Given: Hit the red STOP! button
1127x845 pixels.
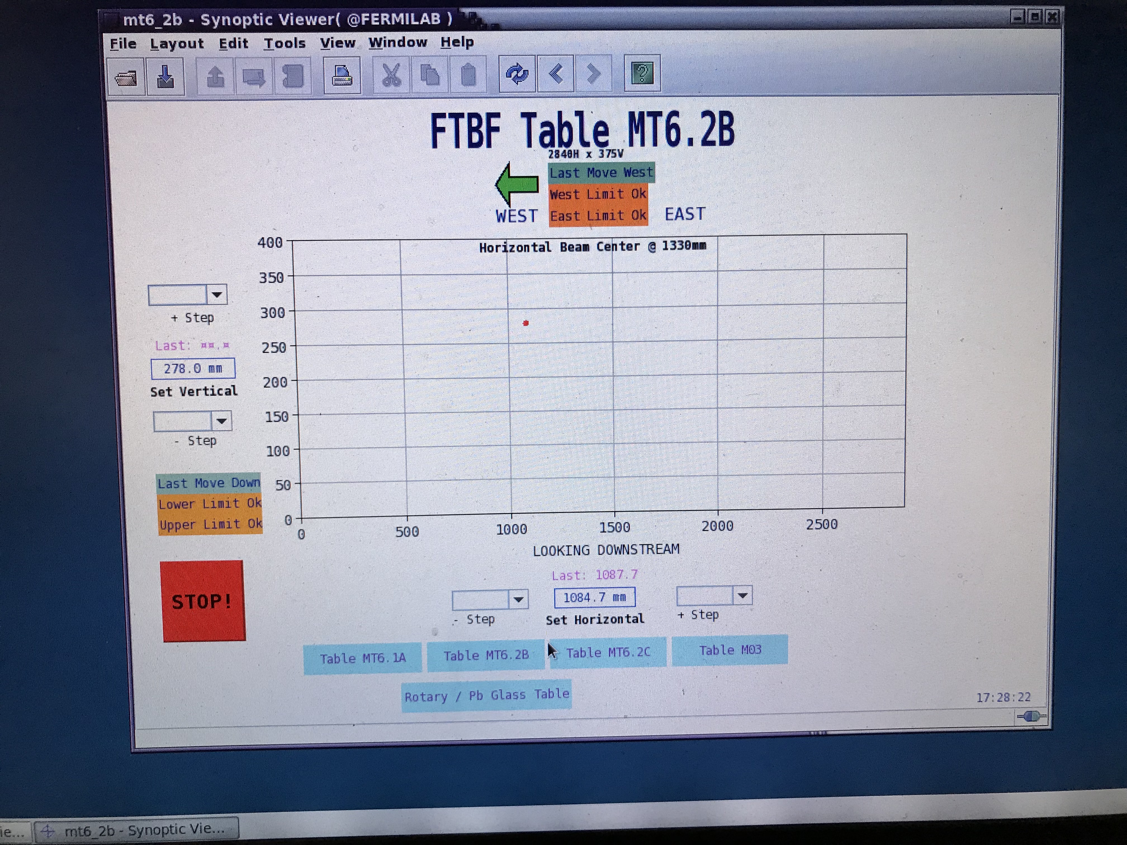Looking at the screenshot, I should [203, 601].
